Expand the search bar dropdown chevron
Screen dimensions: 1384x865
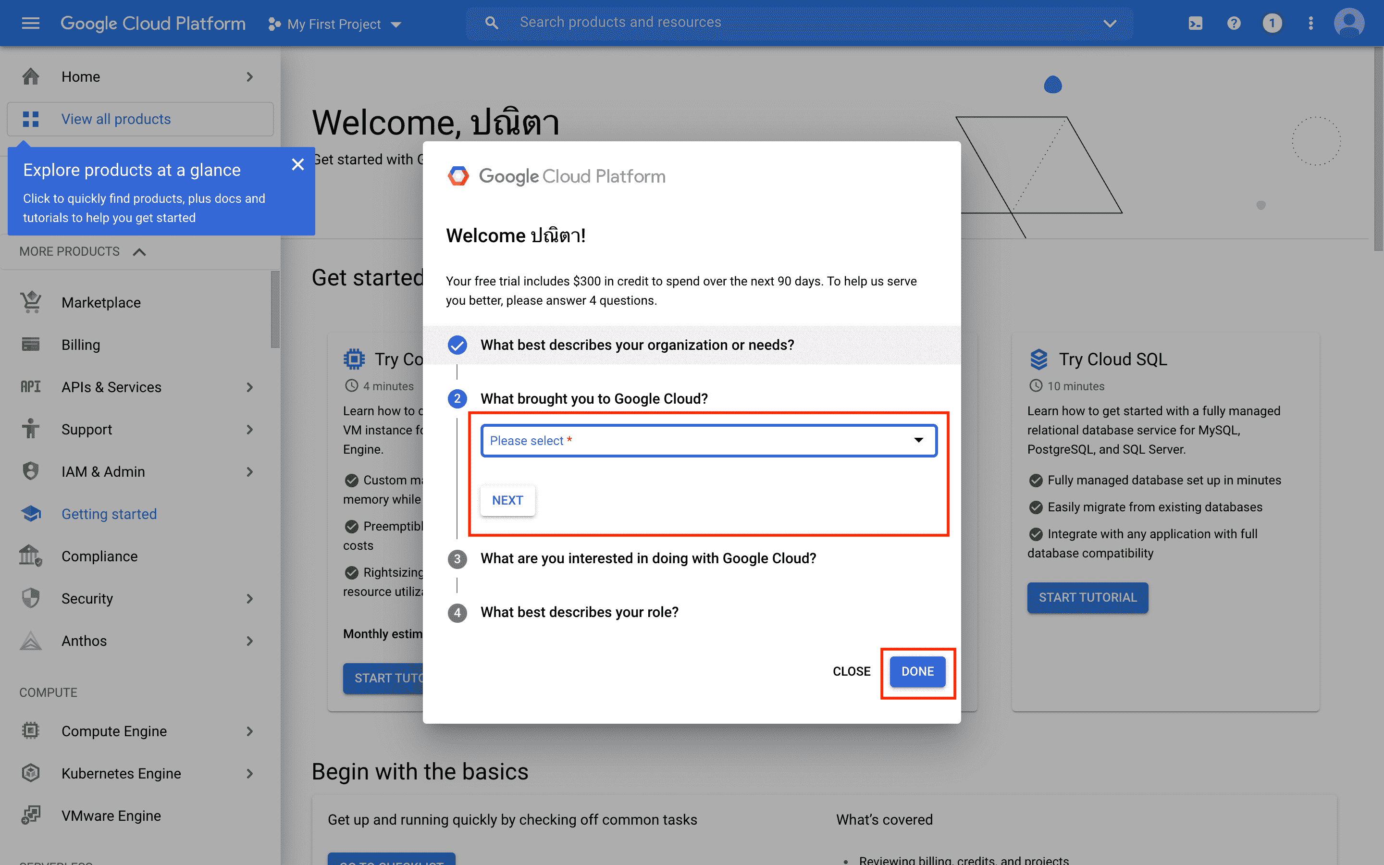pyautogui.click(x=1110, y=24)
